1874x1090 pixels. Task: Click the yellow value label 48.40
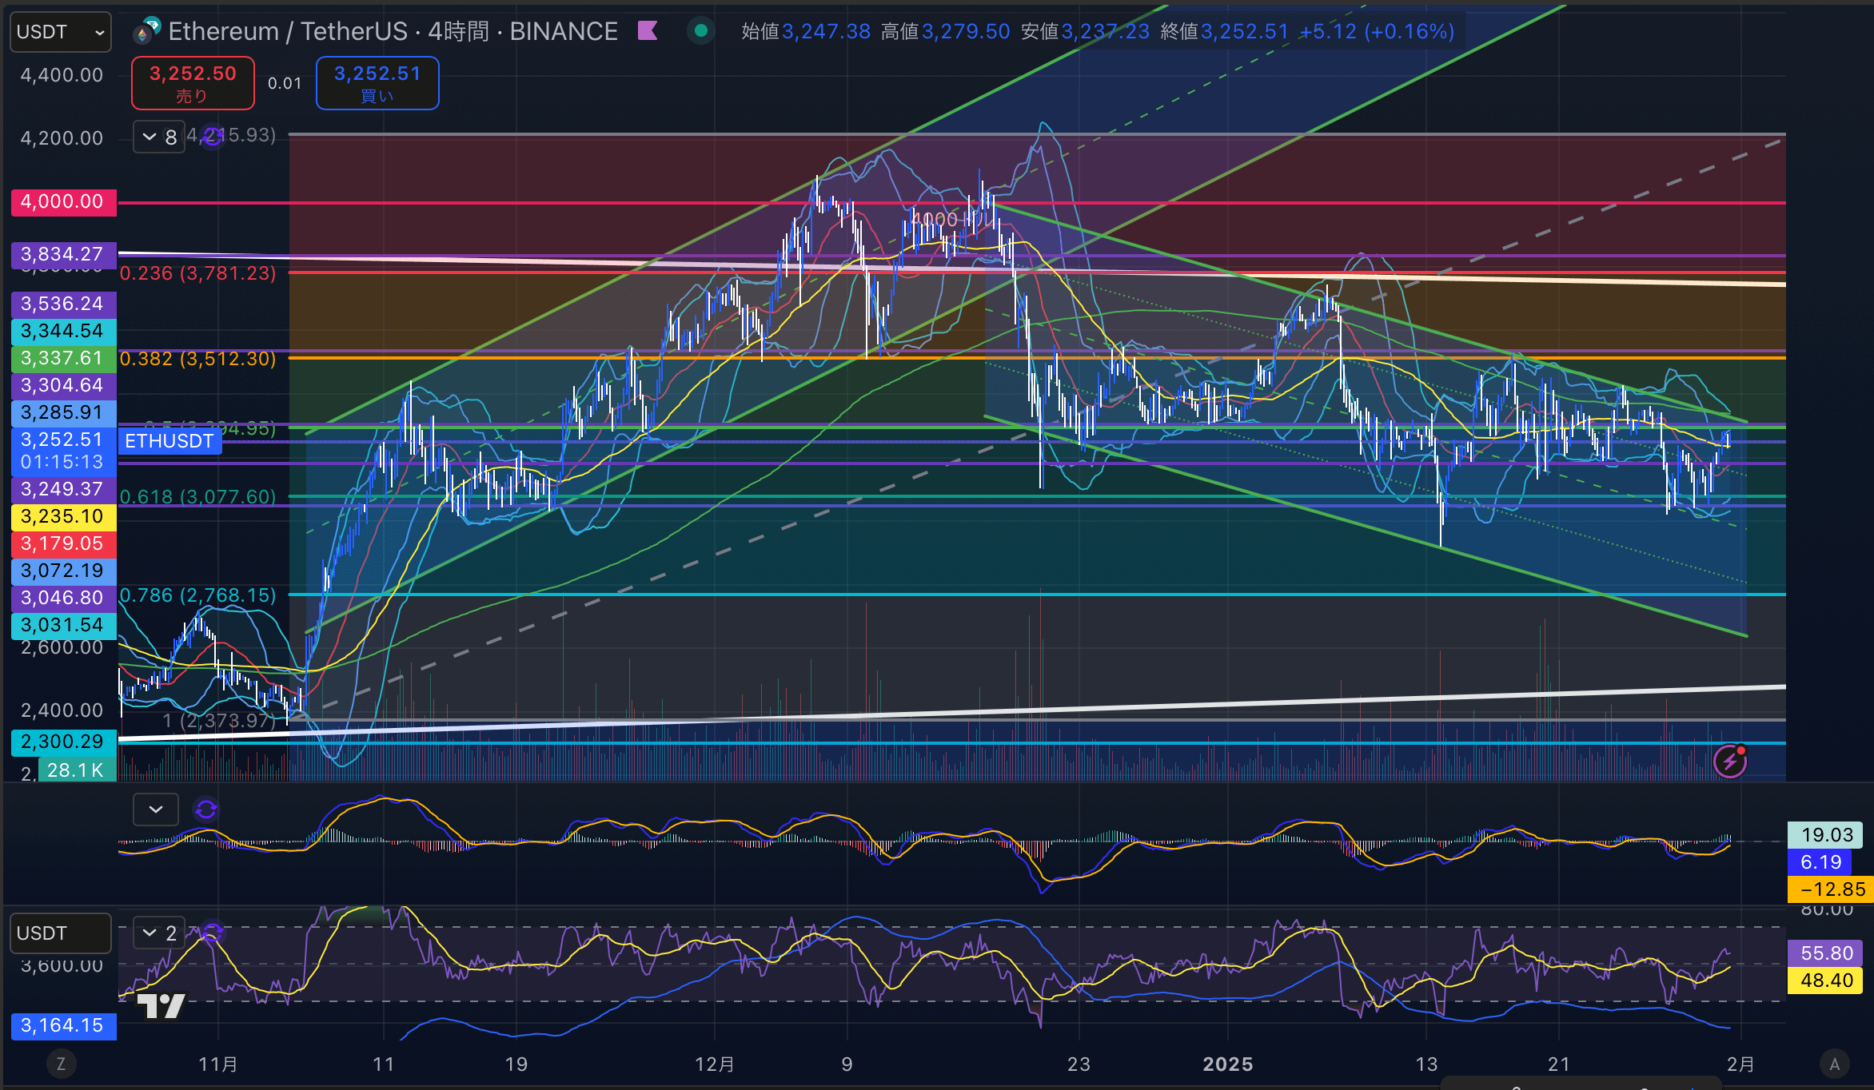pyautogui.click(x=1825, y=981)
